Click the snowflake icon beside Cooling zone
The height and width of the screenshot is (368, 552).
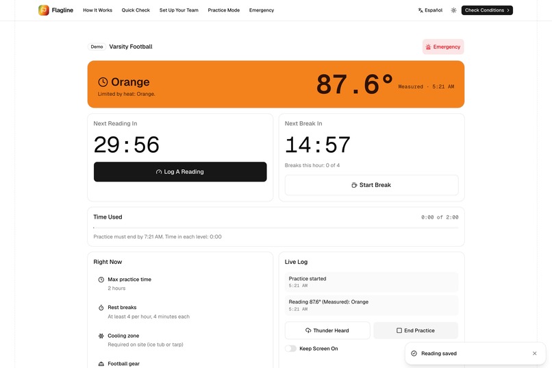[x=101, y=336]
